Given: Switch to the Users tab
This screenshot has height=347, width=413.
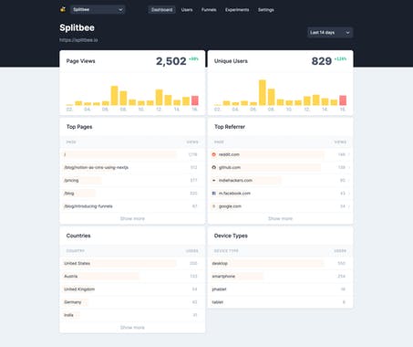Looking at the screenshot, I should [187, 10].
